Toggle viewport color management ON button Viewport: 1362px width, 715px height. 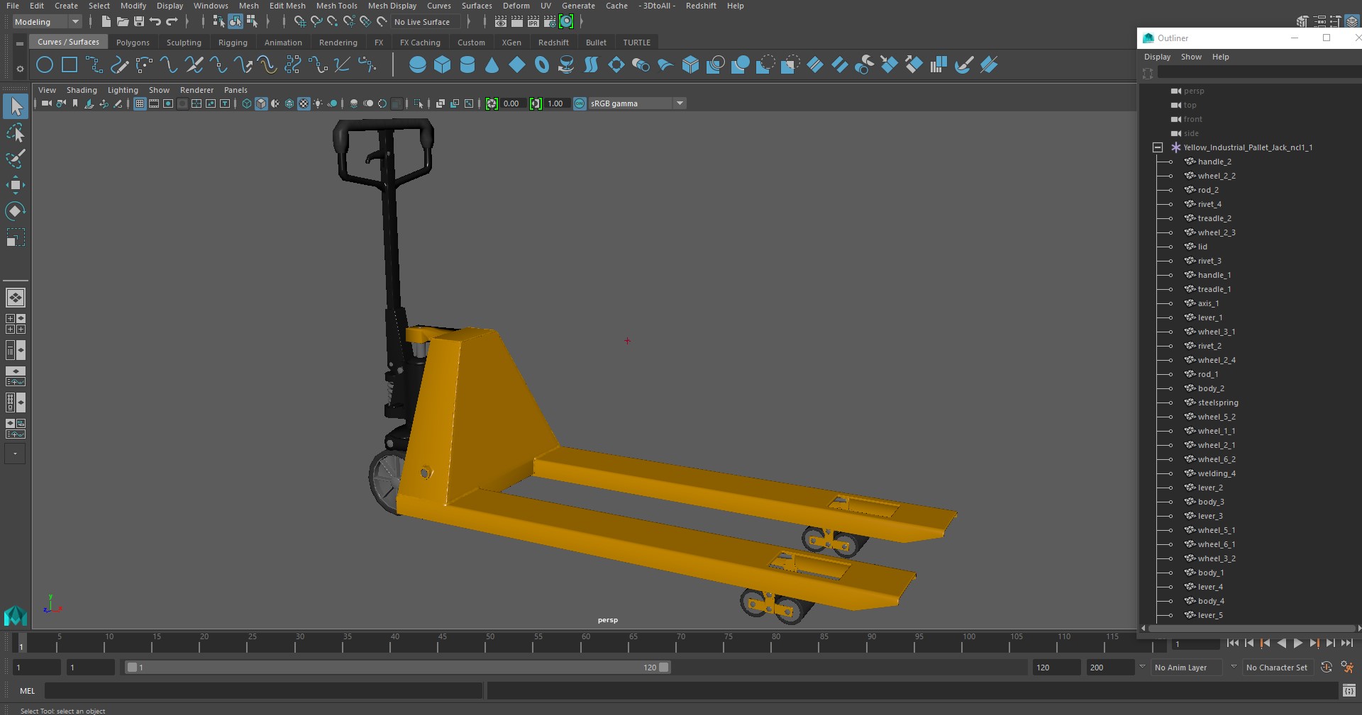(x=580, y=103)
